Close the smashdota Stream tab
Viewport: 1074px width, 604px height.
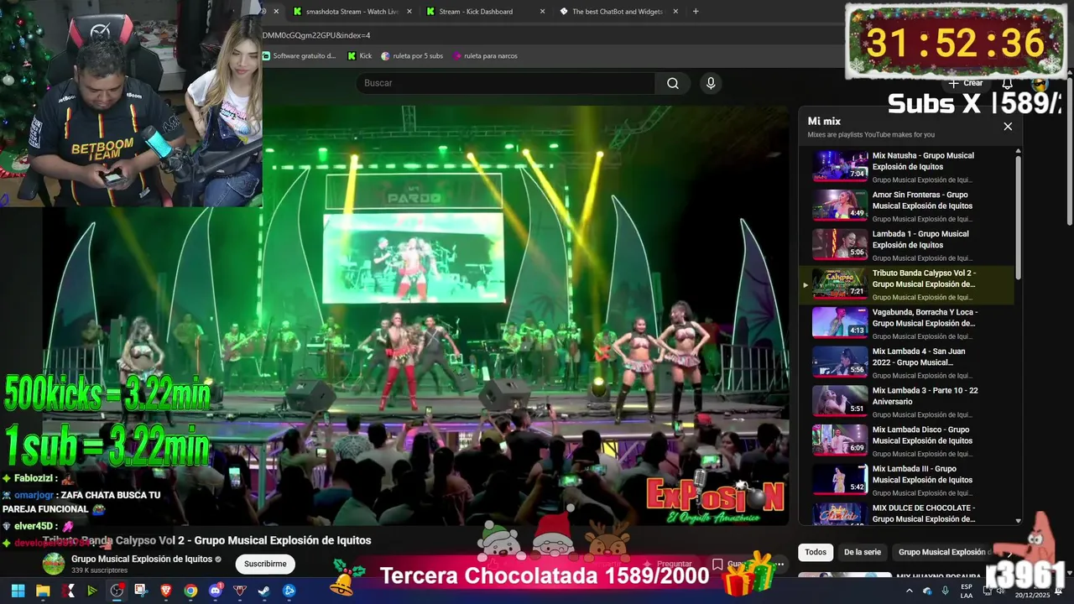click(x=409, y=12)
